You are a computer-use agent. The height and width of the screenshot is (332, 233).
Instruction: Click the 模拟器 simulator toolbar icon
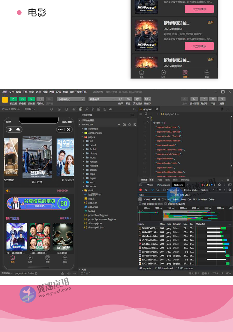tap(13, 99)
